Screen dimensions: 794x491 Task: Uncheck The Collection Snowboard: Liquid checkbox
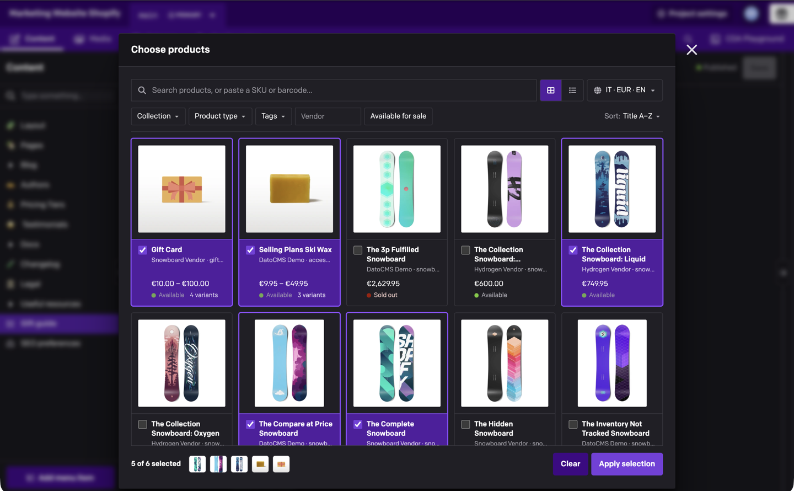[573, 250]
